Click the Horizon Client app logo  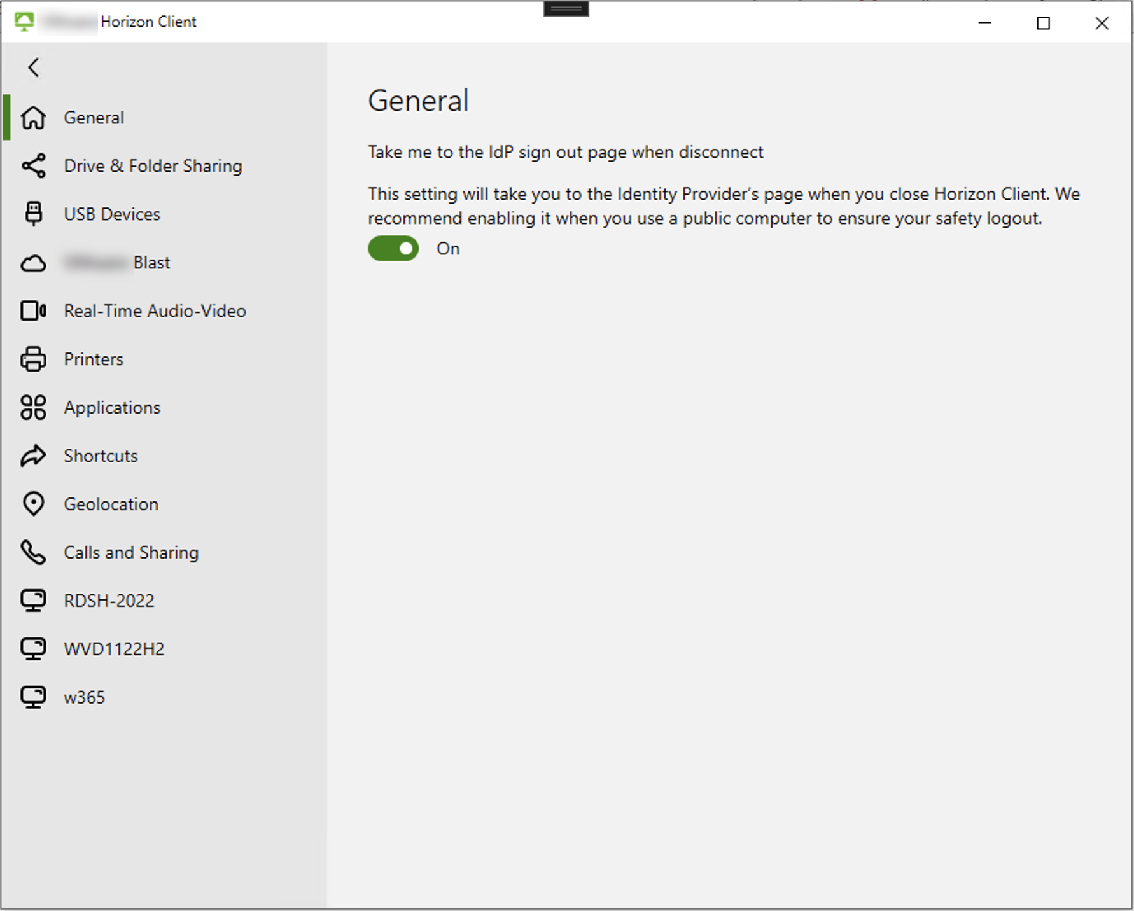tap(24, 22)
